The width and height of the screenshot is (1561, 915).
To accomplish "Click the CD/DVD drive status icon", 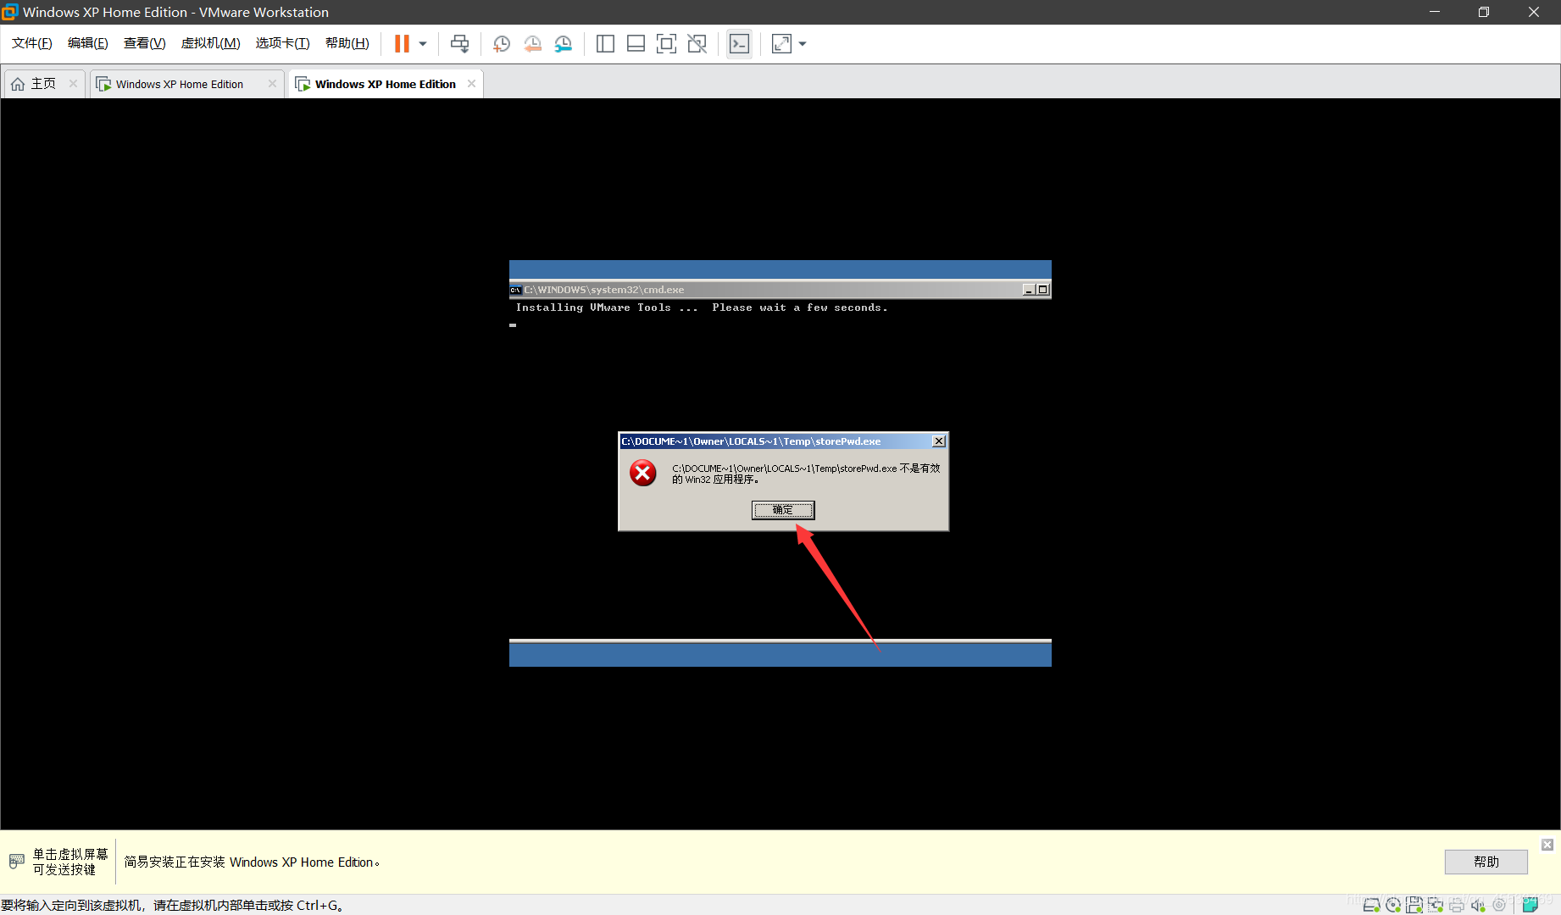I will coord(1392,905).
